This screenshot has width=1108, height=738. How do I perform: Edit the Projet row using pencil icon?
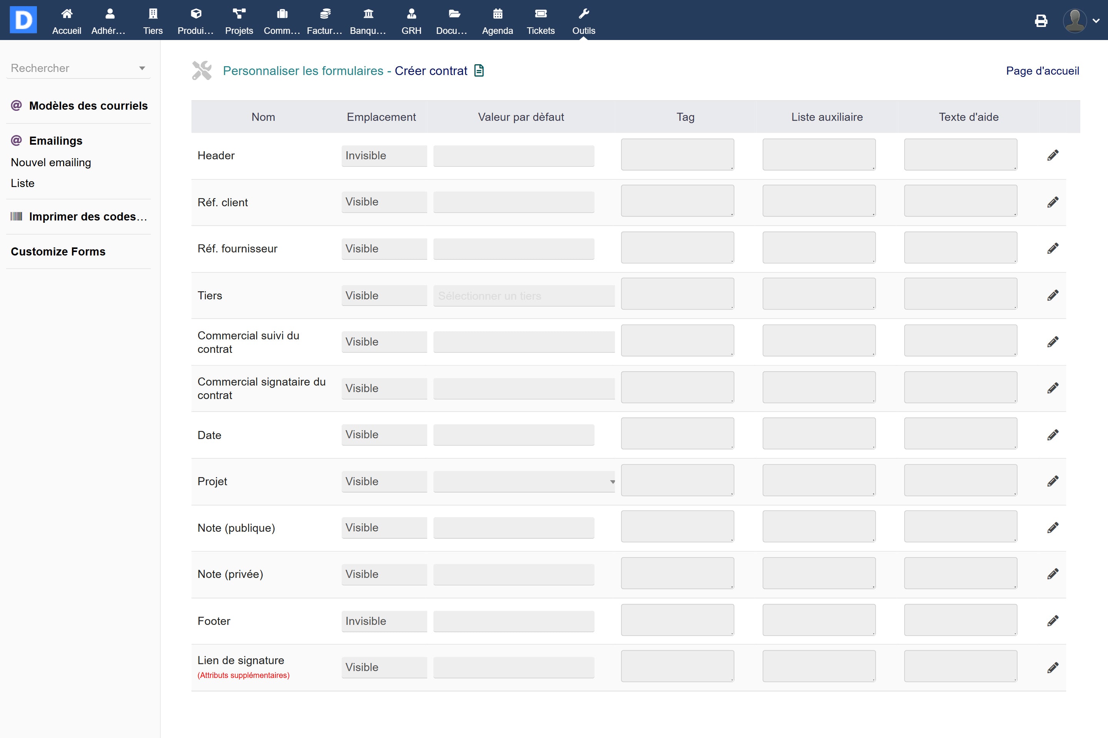point(1053,481)
